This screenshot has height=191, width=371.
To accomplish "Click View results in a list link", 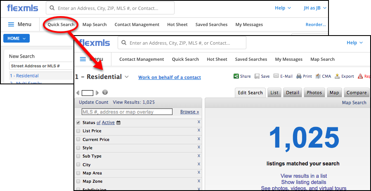I will tap(303, 176).
